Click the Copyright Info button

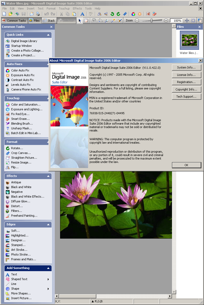tap(187, 89)
